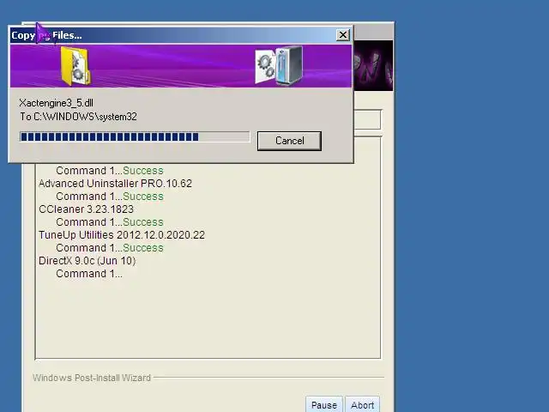Select the CCleaner 3.23.1823 entry
549x412 pixels.
coord(86,209)
